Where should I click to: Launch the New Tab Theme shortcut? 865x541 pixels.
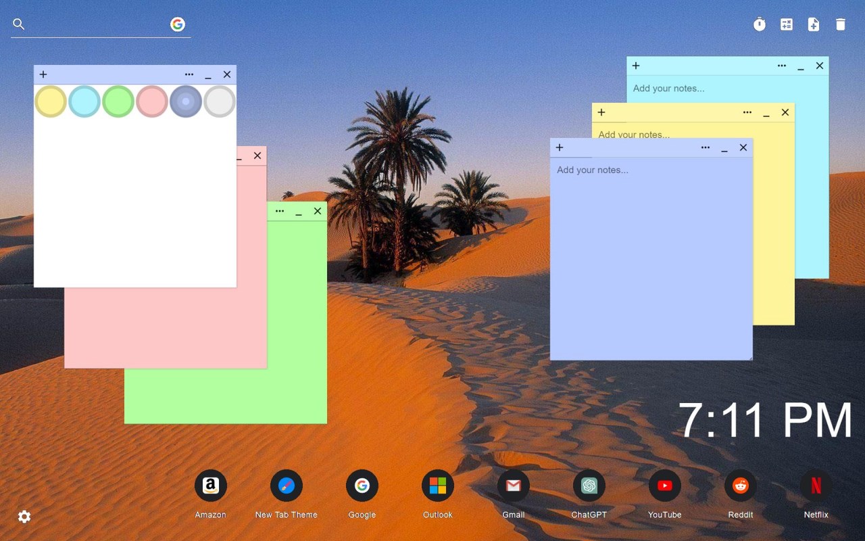point(287,486)
